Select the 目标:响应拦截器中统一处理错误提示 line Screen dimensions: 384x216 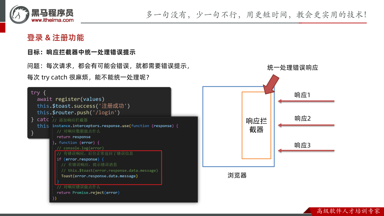click(x=81, y=52)
